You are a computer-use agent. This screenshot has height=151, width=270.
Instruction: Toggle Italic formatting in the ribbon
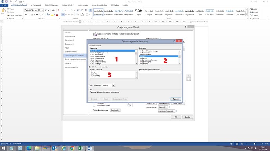coord(29,14)
